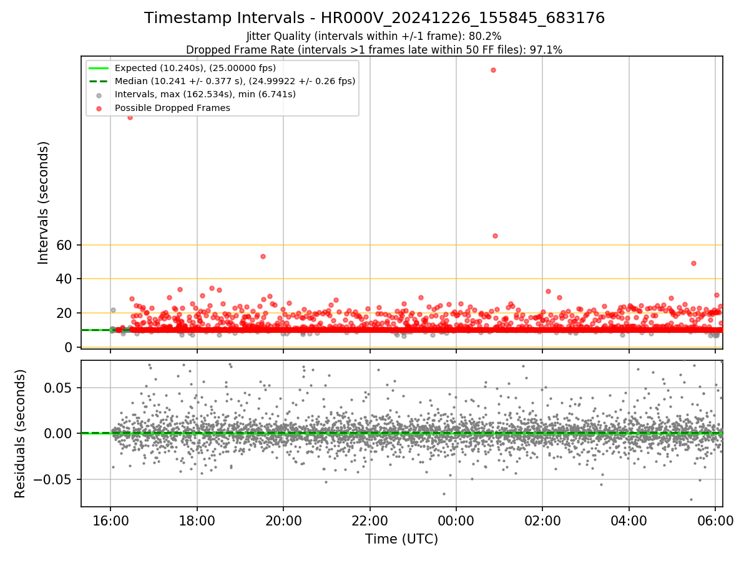This screenshot has width=749, height=561.
Task: Click the red legend marker for dropped frames
Action: coord(99,108)
